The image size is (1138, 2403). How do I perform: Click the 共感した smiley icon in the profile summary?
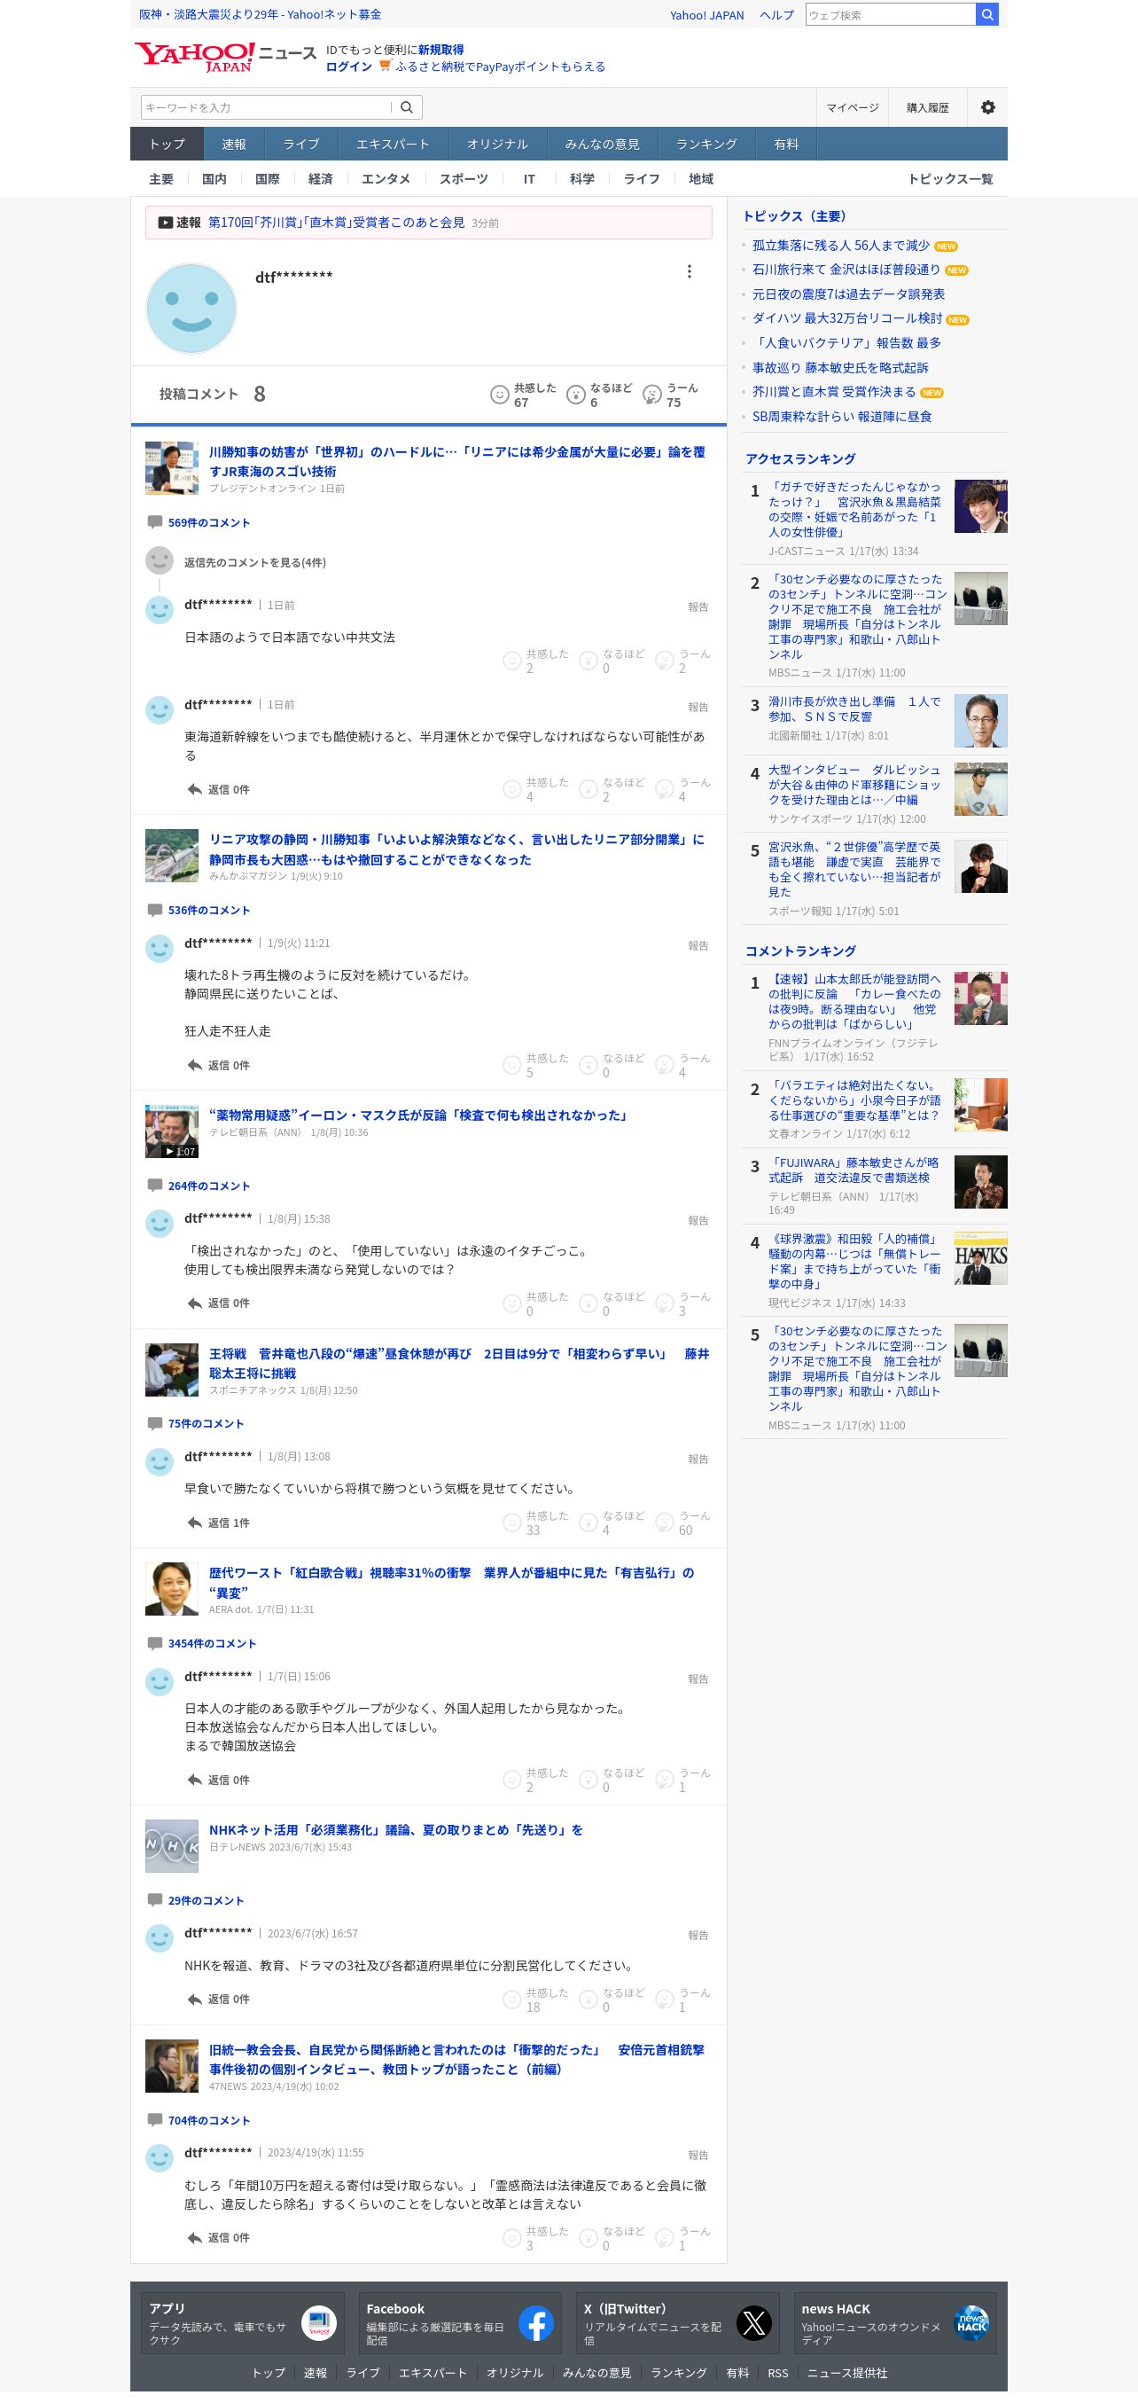[500, 395]
